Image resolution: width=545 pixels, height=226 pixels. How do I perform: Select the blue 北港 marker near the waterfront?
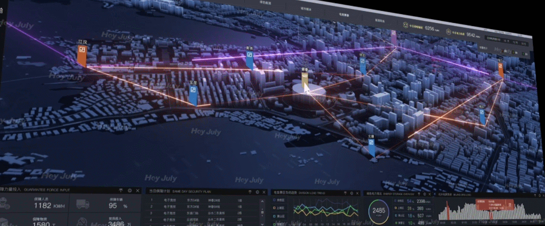coord(371,148)
